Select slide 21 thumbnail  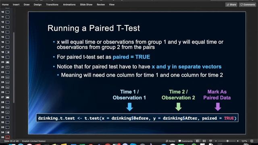7,67
